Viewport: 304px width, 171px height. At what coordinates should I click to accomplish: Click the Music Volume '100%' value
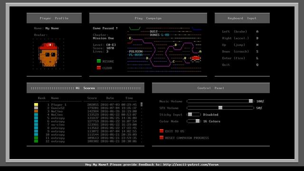coord(260,101)
